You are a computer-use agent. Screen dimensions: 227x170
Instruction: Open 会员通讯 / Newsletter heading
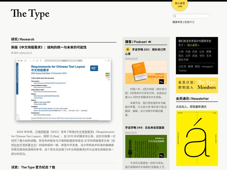192,99
